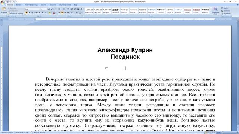Toggle strikethrough formatting

[37, 13]
